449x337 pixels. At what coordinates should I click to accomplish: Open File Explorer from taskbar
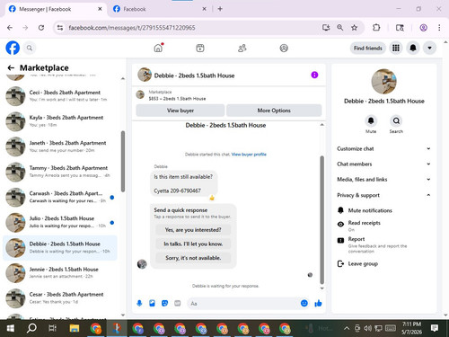pyautogui.click(x=75, y=328)
